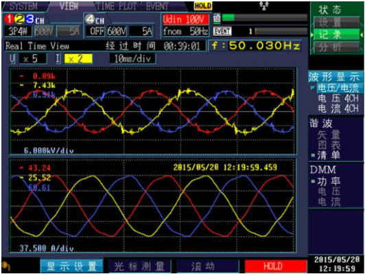Click the key lock icon at bottom-left
The image size is (365, 274).
point(7,265)
